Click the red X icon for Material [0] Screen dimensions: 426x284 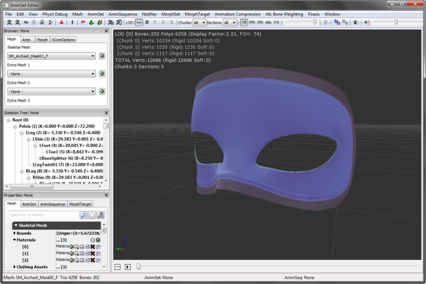pos(93,247)
